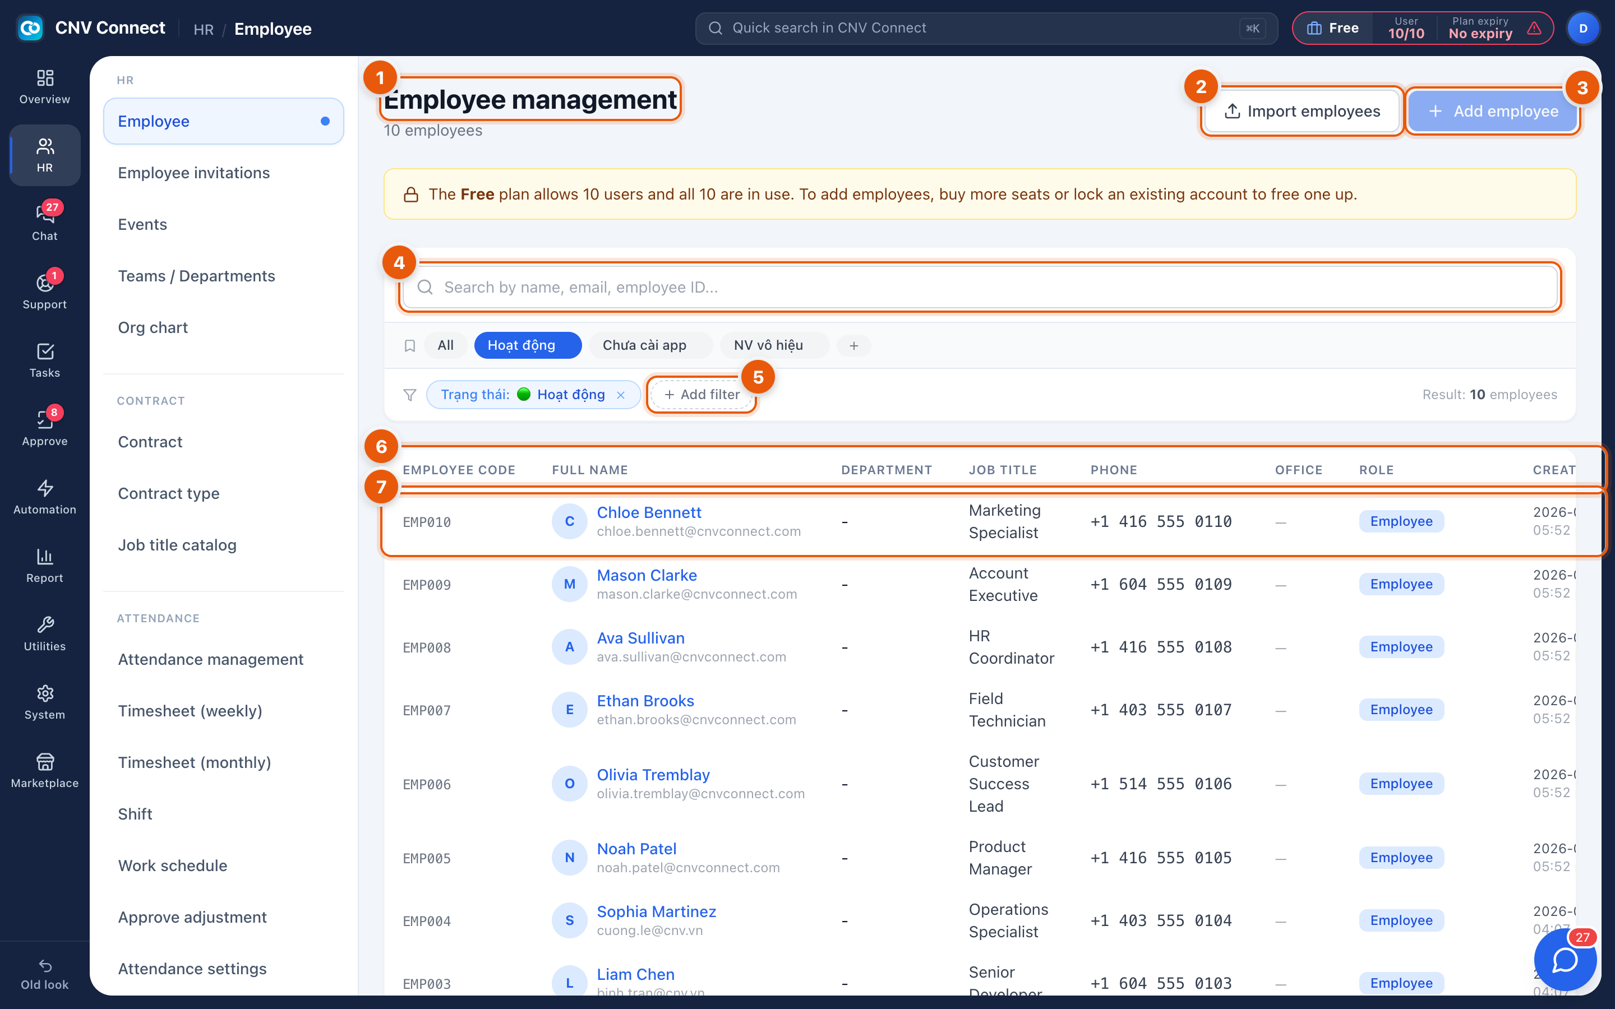Image resolution: width=1615 pixels, height=1009 pixels.
Task: Click the plan expiry warning triangle icon
Action: point(1534,28)
